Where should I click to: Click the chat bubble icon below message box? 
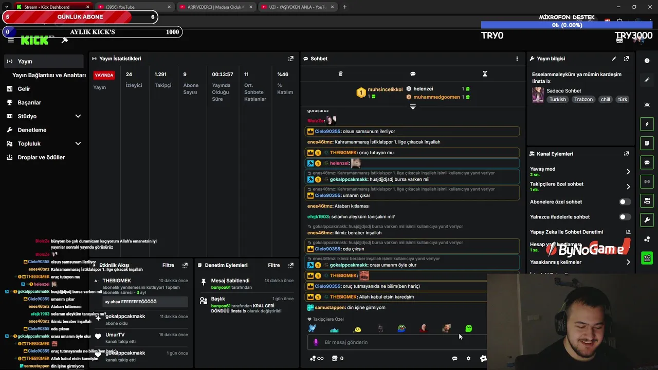(x=454, y=359)
